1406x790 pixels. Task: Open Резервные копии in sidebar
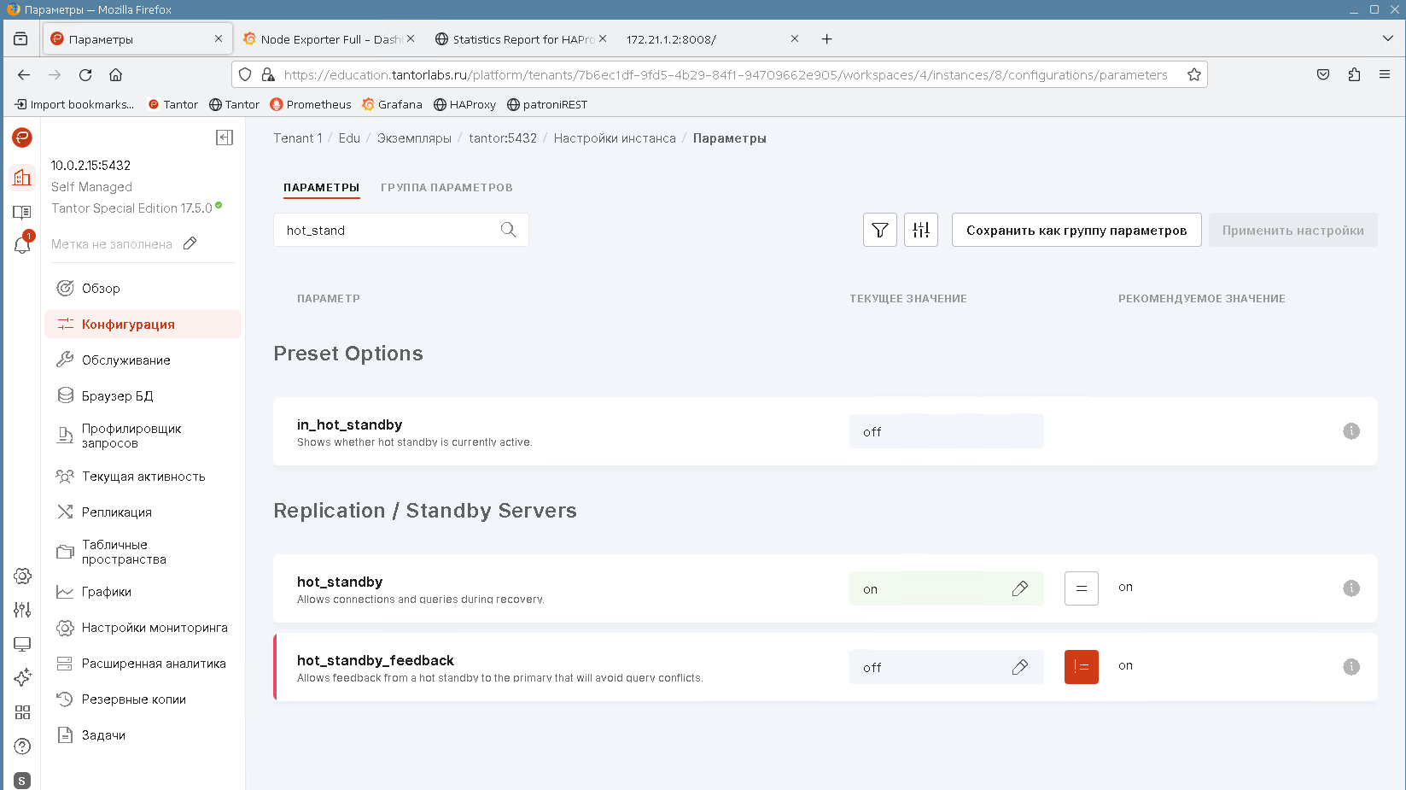pos(134,699)
